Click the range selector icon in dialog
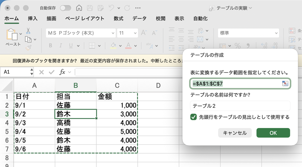The height and width of the screenshot is (167, 302). pos(285,83)
